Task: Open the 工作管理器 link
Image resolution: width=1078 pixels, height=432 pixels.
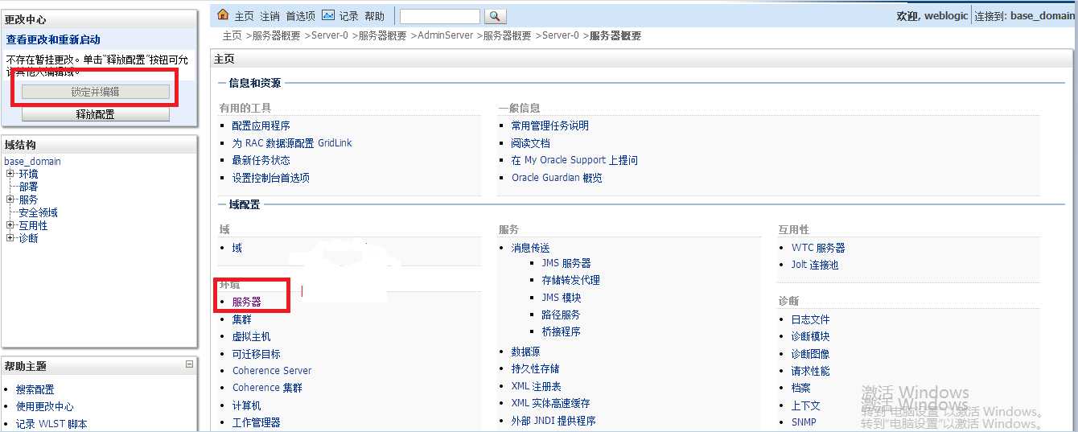Action: tap(257, 422)
